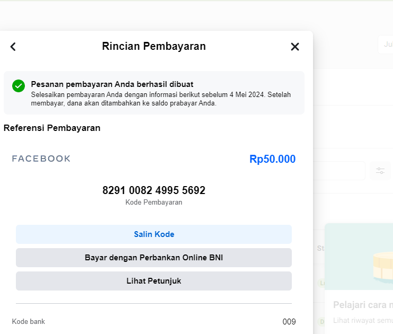This screenshot has height=334, width=393.
Task: Go back using the left chevron arrow
Action: pos(13,47)
